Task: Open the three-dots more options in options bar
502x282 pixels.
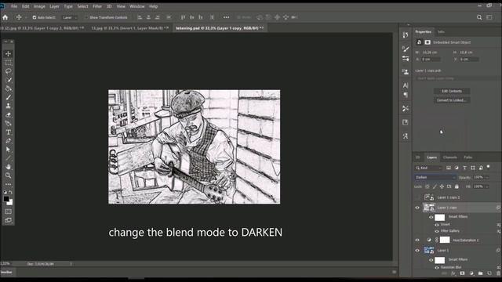Action: (227, 17)
